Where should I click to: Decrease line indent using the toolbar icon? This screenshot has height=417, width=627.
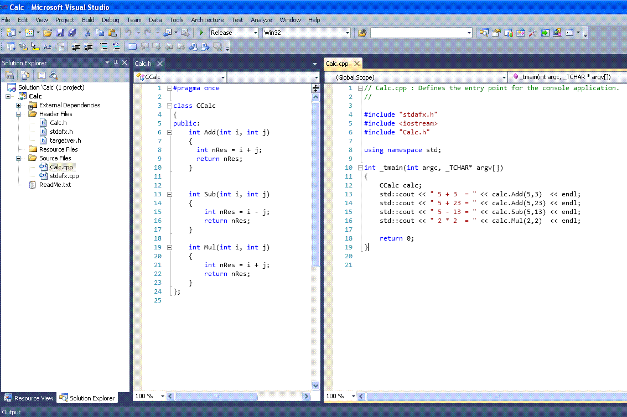[76, 47]
